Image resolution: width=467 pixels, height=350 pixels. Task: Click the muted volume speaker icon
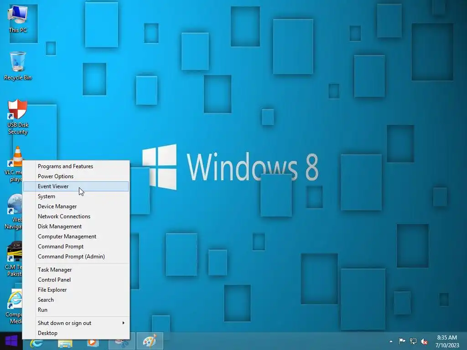424,341
